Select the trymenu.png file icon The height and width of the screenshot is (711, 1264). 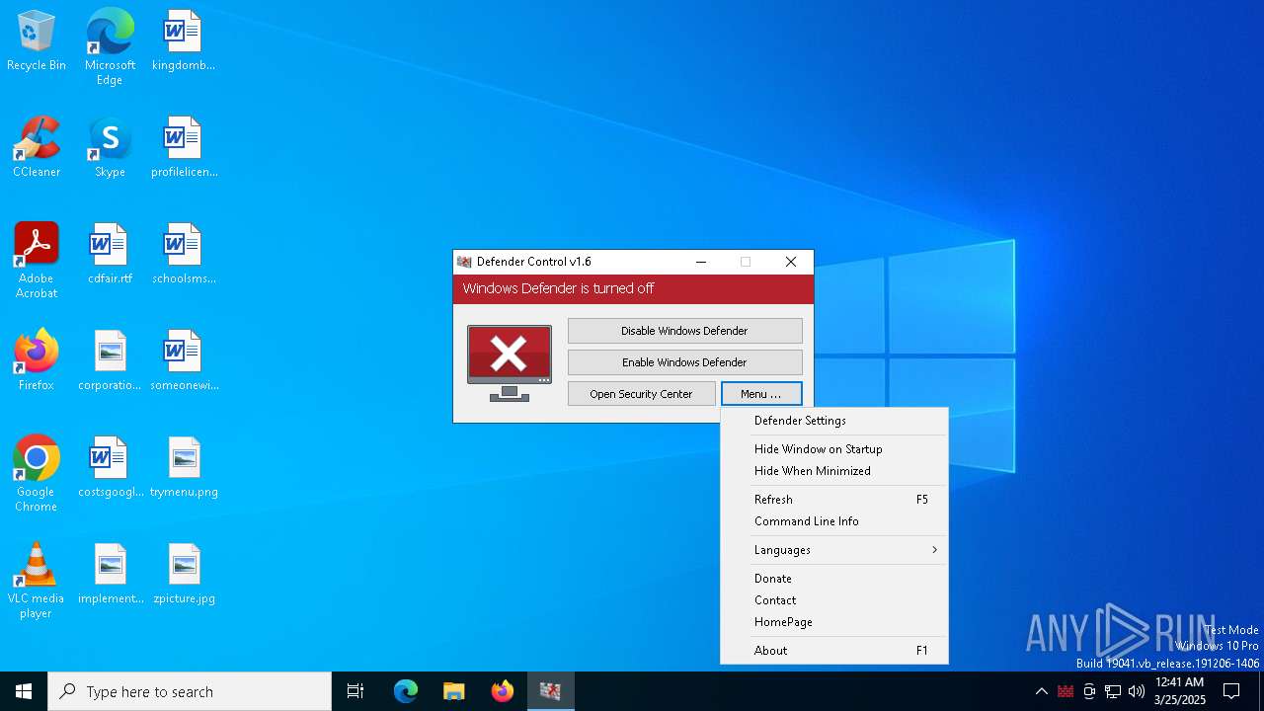tap(184, 467)
